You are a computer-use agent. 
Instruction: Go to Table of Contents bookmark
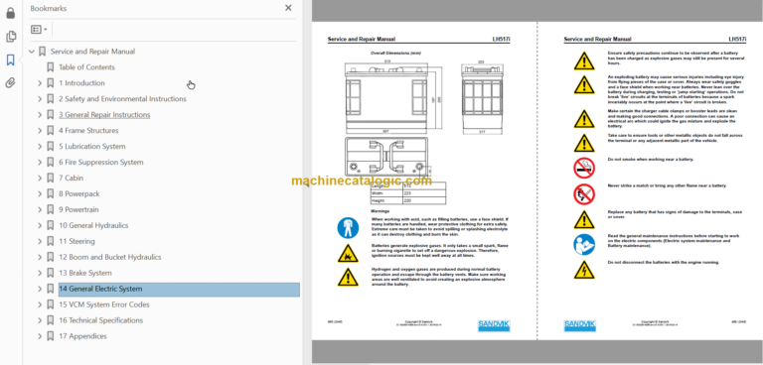86,67
